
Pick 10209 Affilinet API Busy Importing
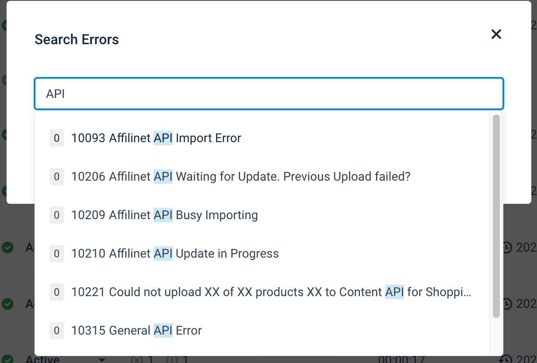[x=164, y=215]
